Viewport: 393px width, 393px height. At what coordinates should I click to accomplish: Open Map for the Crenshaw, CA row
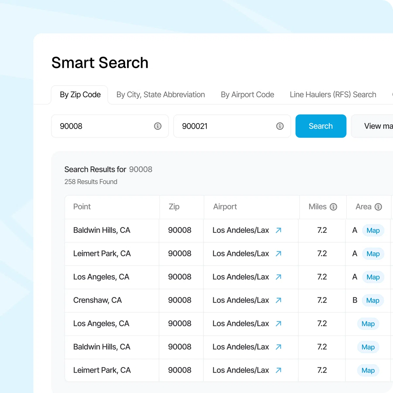[373, 300]
